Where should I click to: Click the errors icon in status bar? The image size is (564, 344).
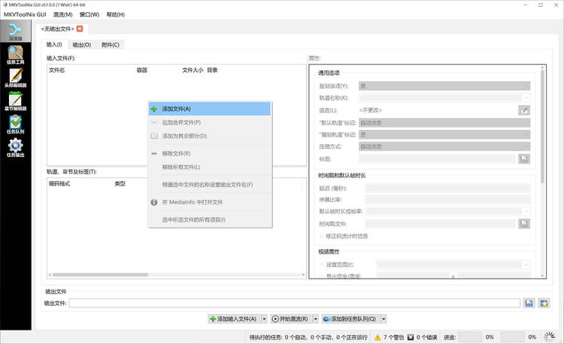[411, 337]
